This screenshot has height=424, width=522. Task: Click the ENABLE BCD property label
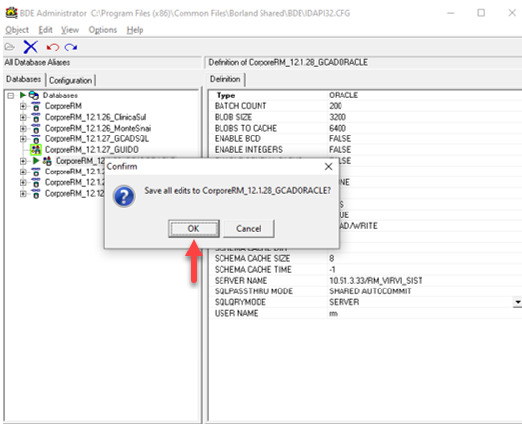(237, 138)
